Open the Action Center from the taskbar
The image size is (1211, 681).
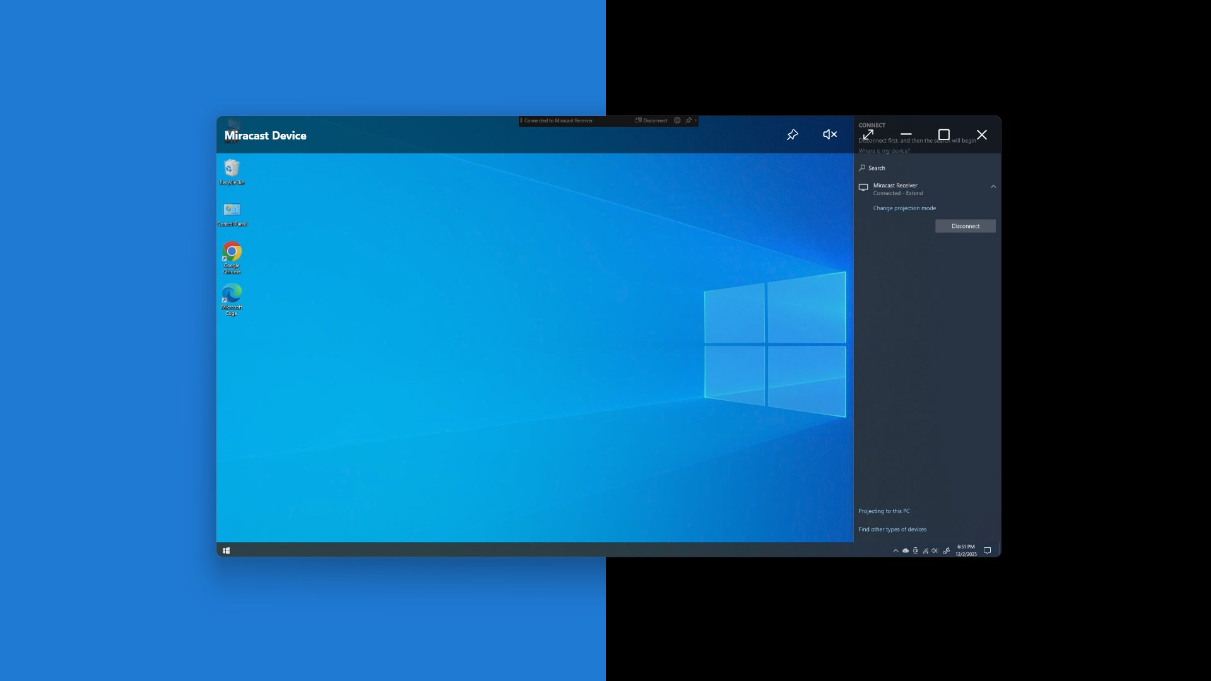(x=988, y=550)
